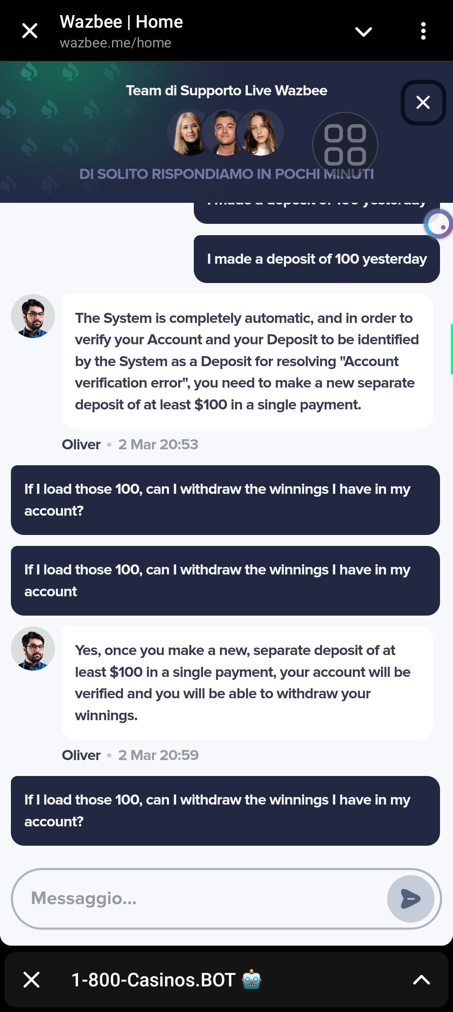453x1012 pixels.
Task: Tap Oliver's avatar beside the verification message
Action: pos(33,316)
